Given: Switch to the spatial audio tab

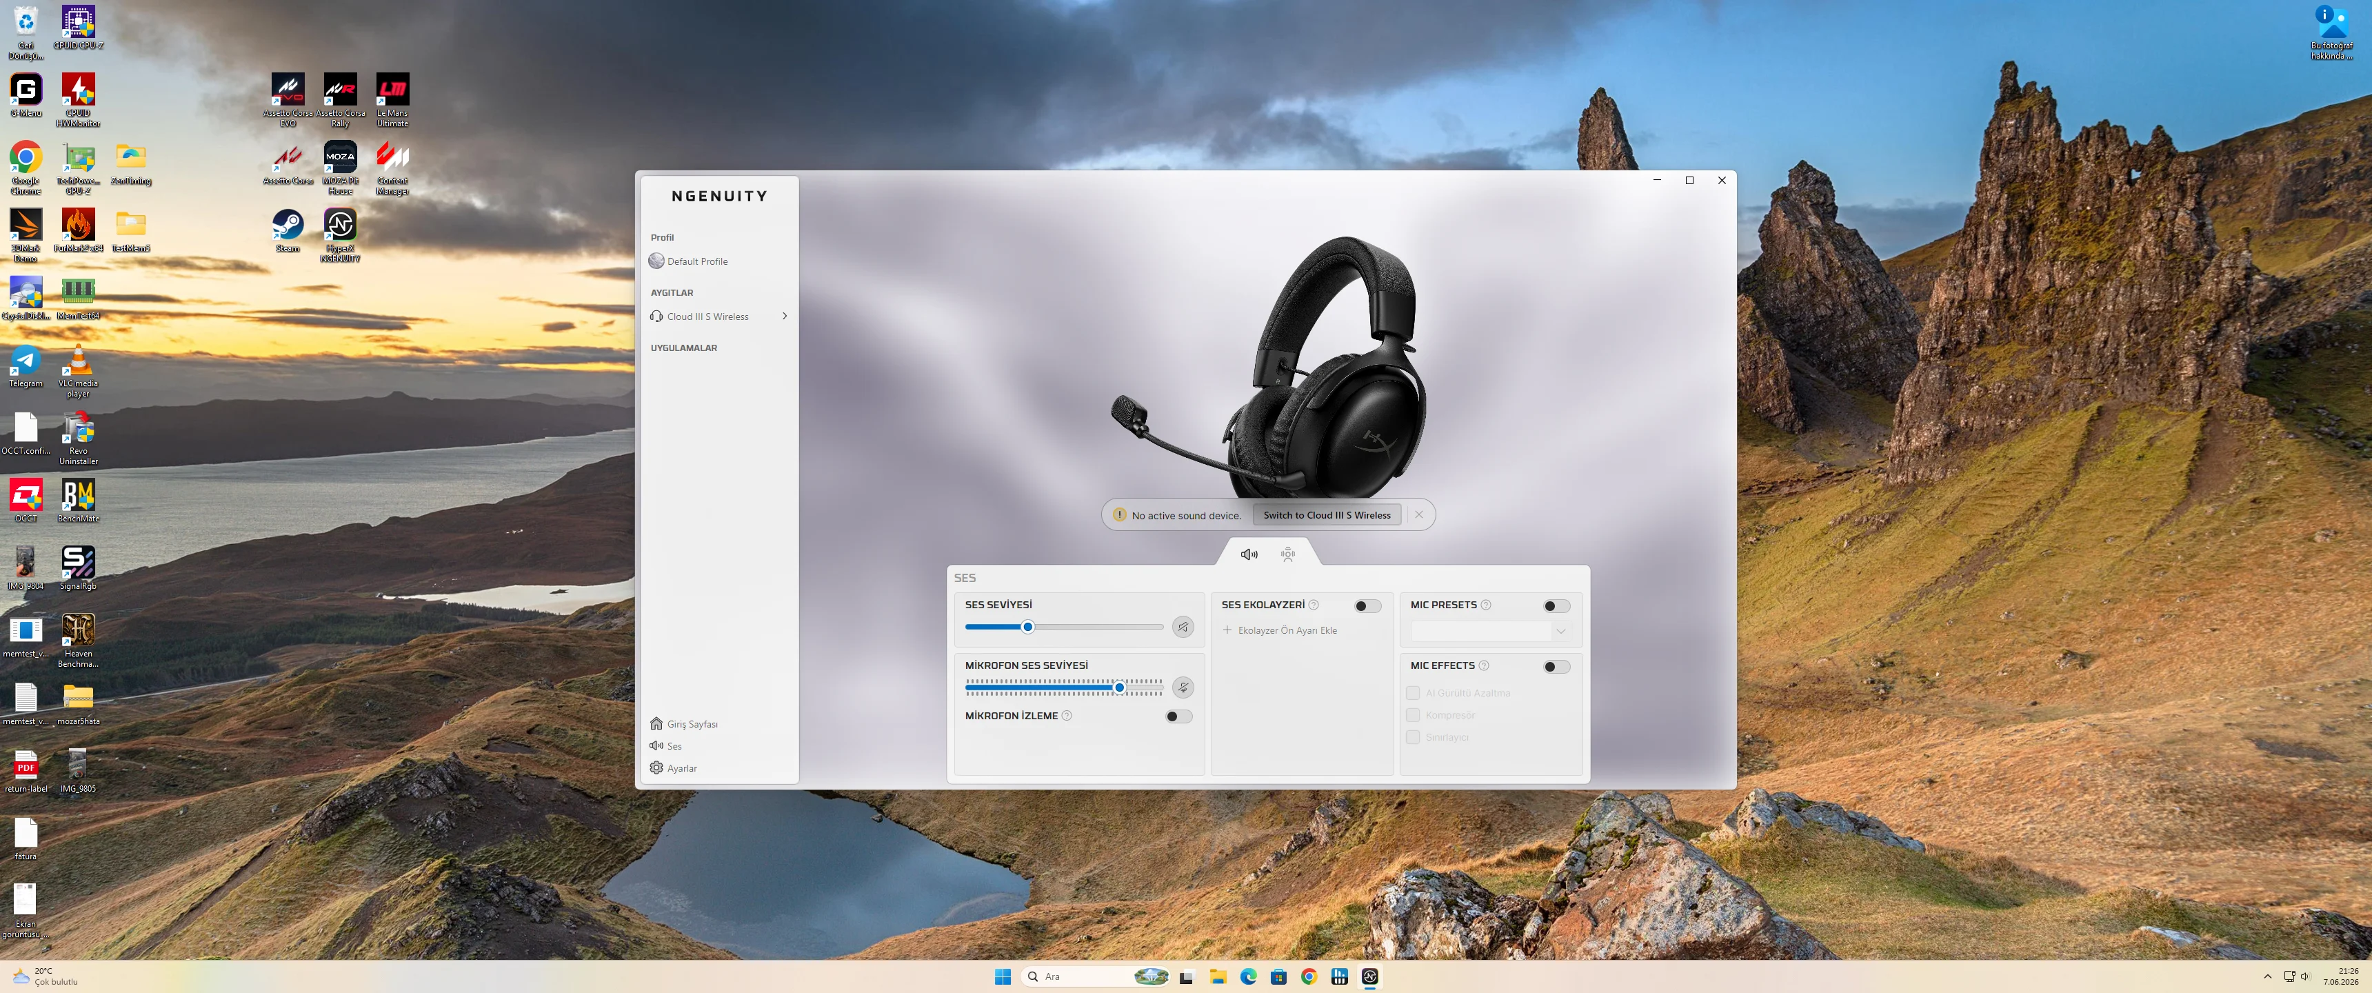Looking at the screenshot, I should click(x=1287, y=554).
